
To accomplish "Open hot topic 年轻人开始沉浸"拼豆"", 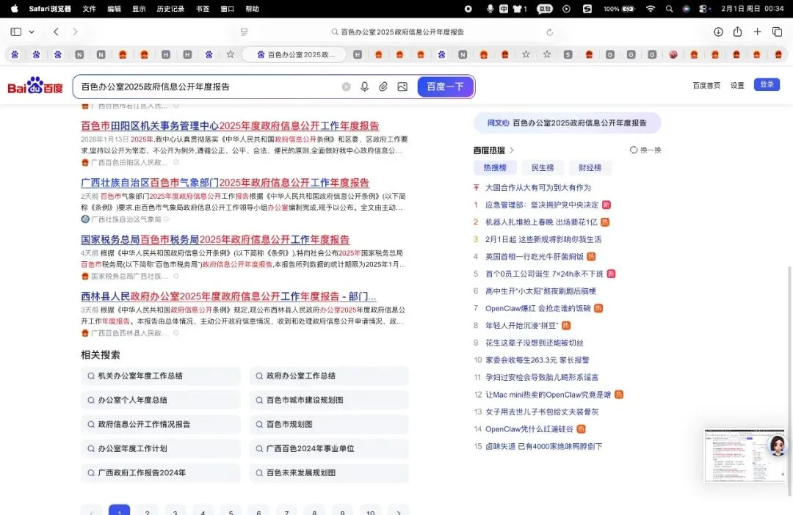I will coord(521,326).
